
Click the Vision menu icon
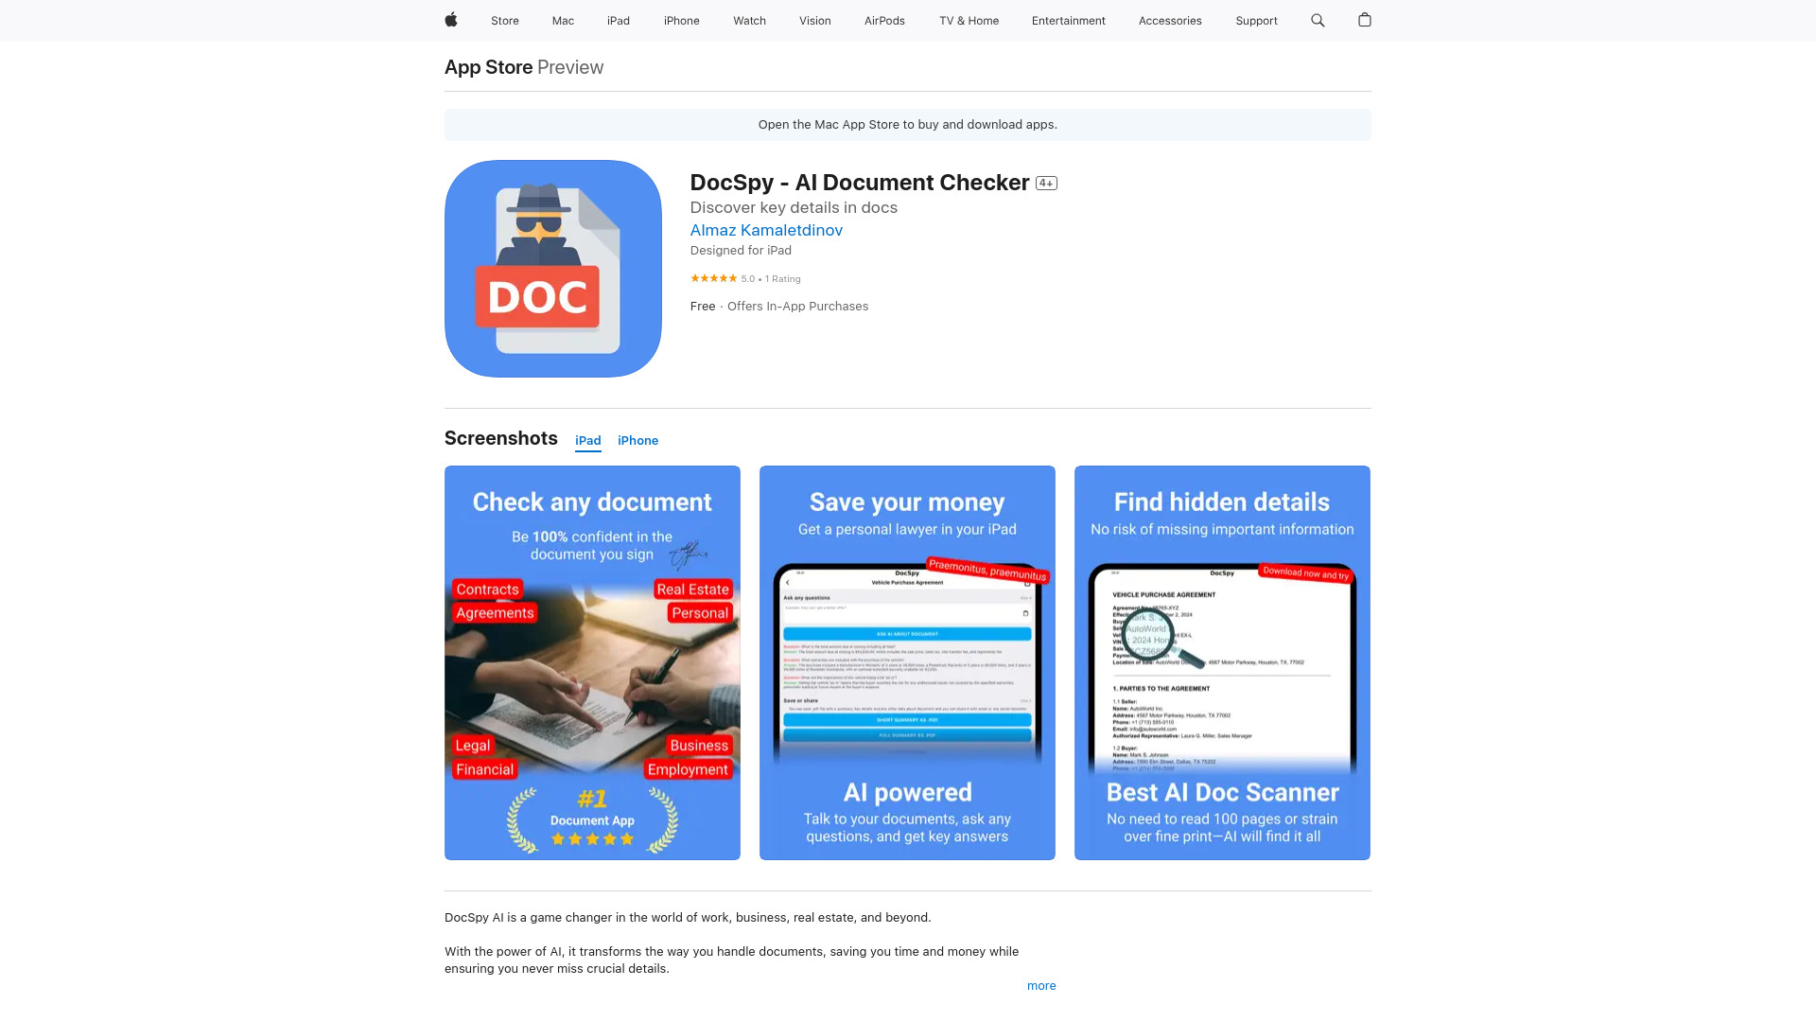(x=814, y=20)
